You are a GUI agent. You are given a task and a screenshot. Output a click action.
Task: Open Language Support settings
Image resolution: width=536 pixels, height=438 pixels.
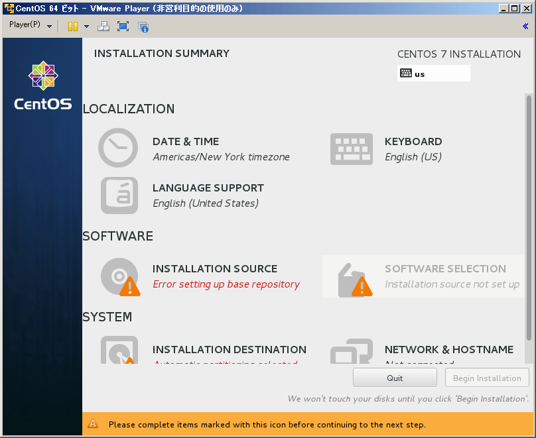pos(208,188)
